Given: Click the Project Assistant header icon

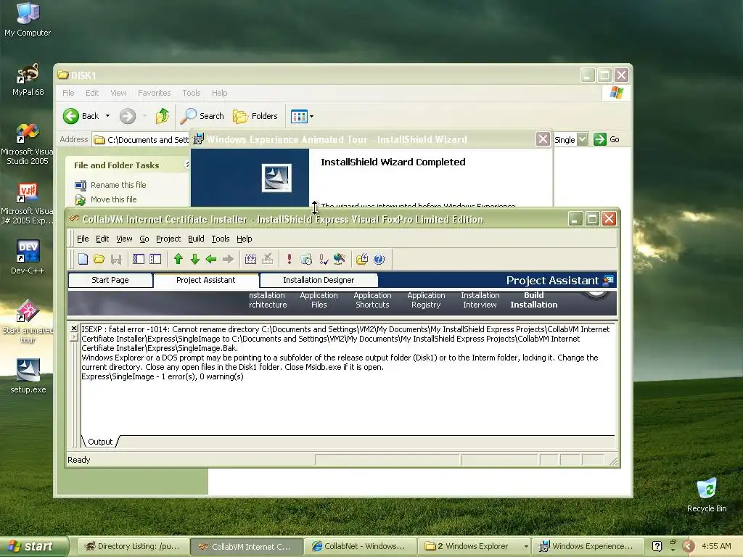Looking at the screenshot, I should (608, 281).
